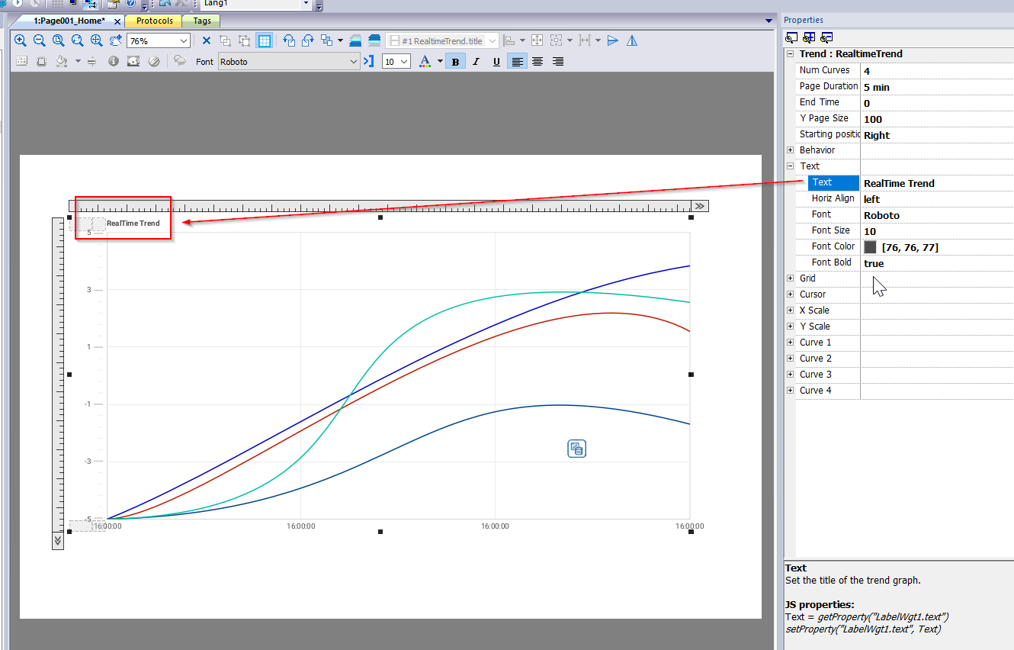Click the right text alignment icon
This screenshot has height=650, width=1014.
[x=558, y=62]
